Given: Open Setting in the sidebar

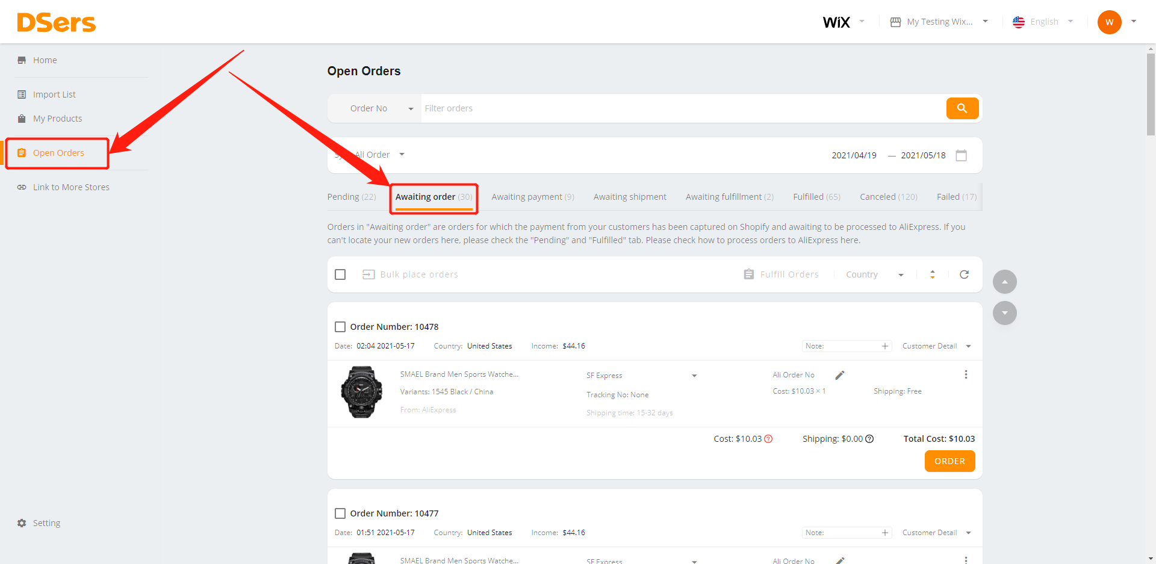Looking at the screenshot, I should click(x=46, y=523).
